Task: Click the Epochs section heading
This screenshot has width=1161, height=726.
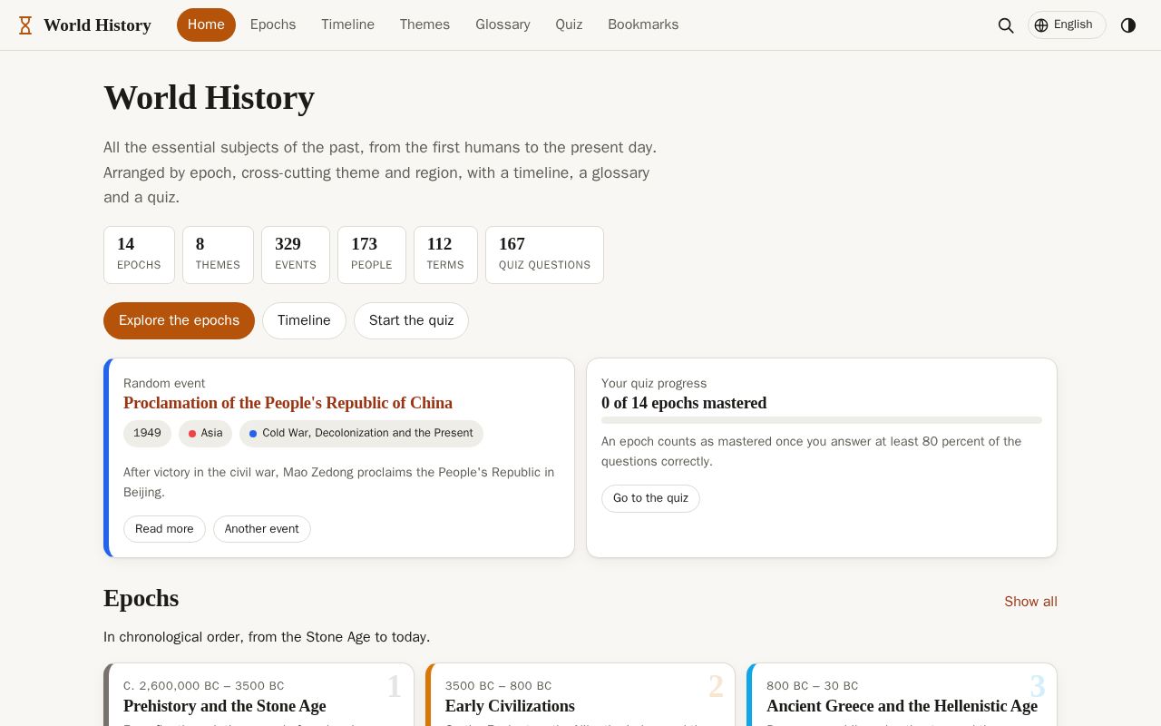Action: (x=141, y=598)
